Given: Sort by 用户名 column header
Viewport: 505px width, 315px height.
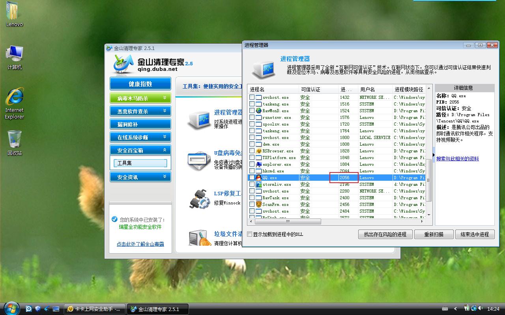Looking at the screenshot, I should (x=376, y=89).
